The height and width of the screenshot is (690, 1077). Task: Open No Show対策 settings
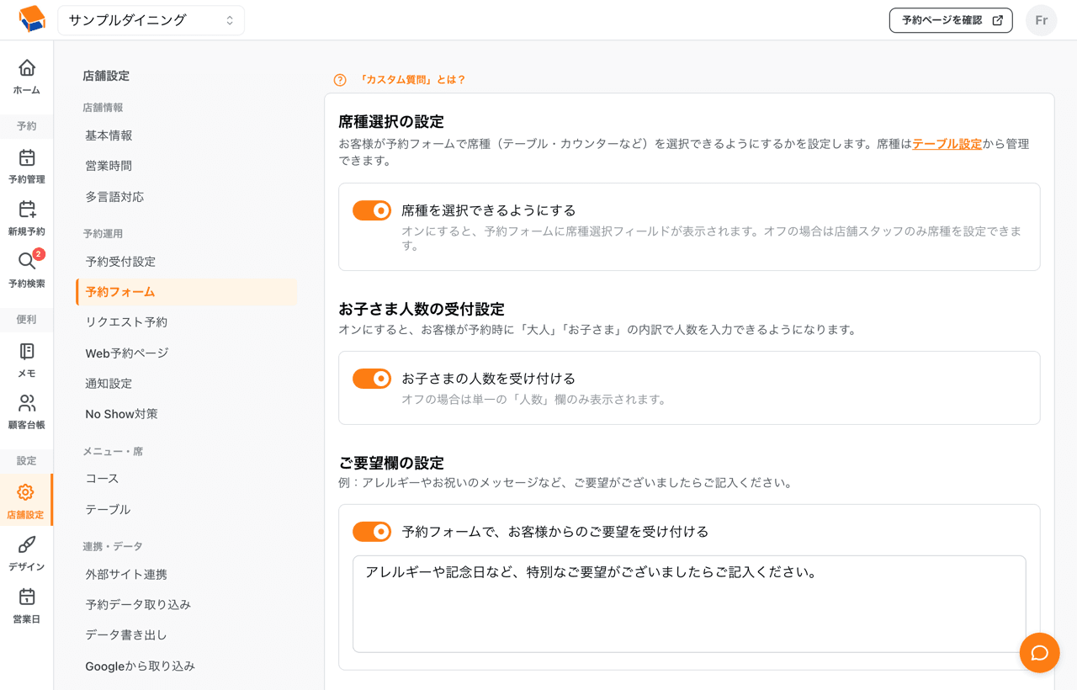121,414
